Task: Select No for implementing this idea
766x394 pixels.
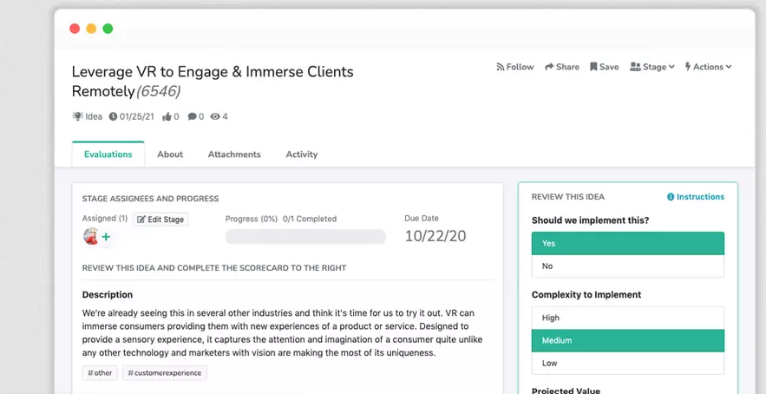Action: coord(627,266)
